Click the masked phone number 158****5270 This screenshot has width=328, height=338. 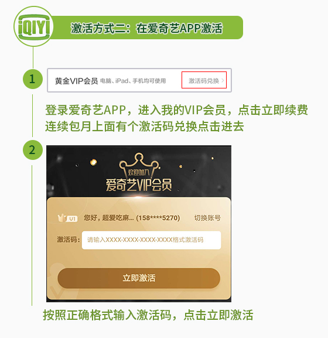tap(158, 218)
